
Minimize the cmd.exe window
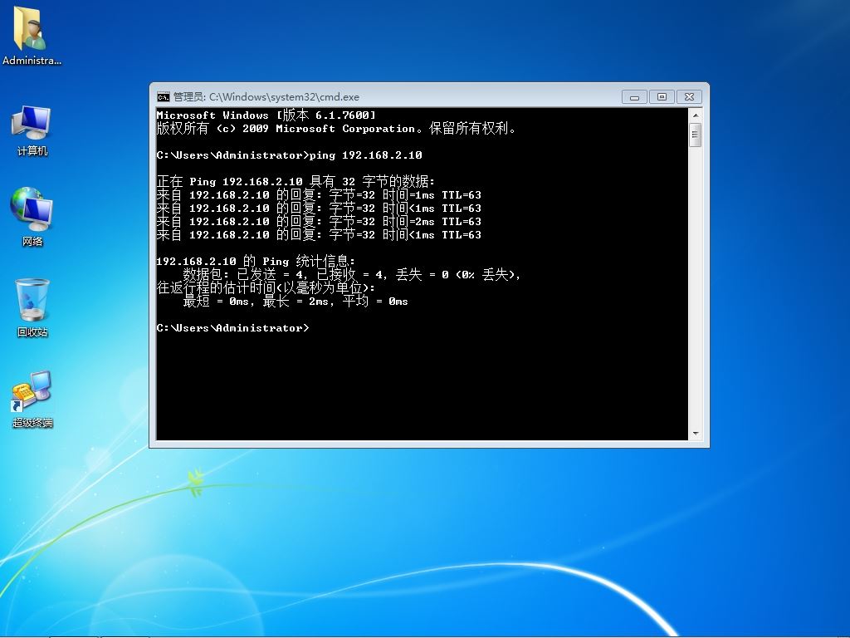pos(634,97)
